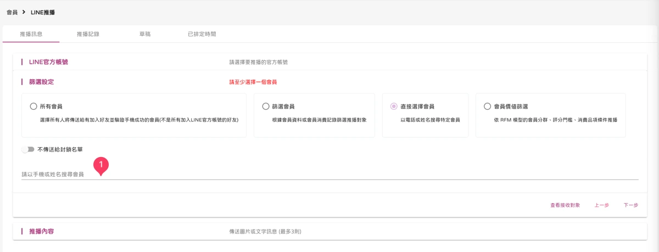This screenshot has width=659, height=252.
Task: Click the description 以電話或姓名搜尋特定會員
Action: pos(430,120)
